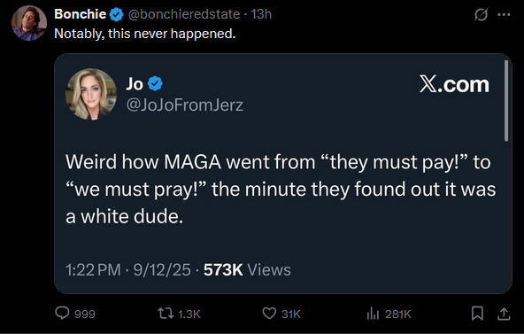
Task: Open the quoted tweet text about MAGA
Action: 281,190
